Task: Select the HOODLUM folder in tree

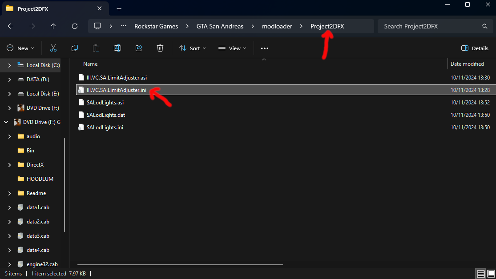Action: point(40,179)
